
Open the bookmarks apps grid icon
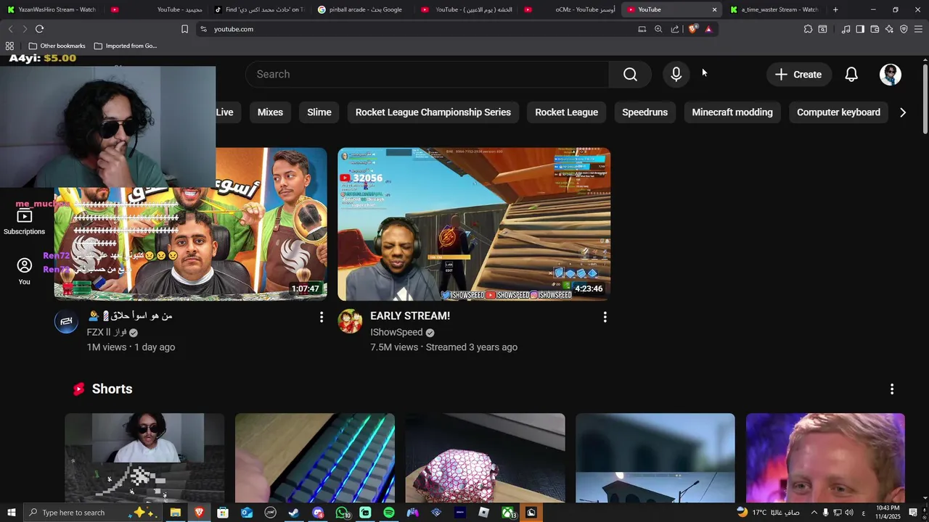[x=9, y=46]
